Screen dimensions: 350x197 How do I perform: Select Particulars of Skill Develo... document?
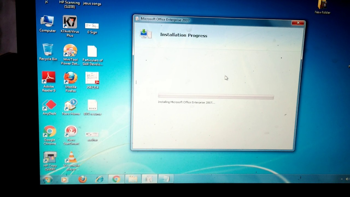click(x=92, y=56)
